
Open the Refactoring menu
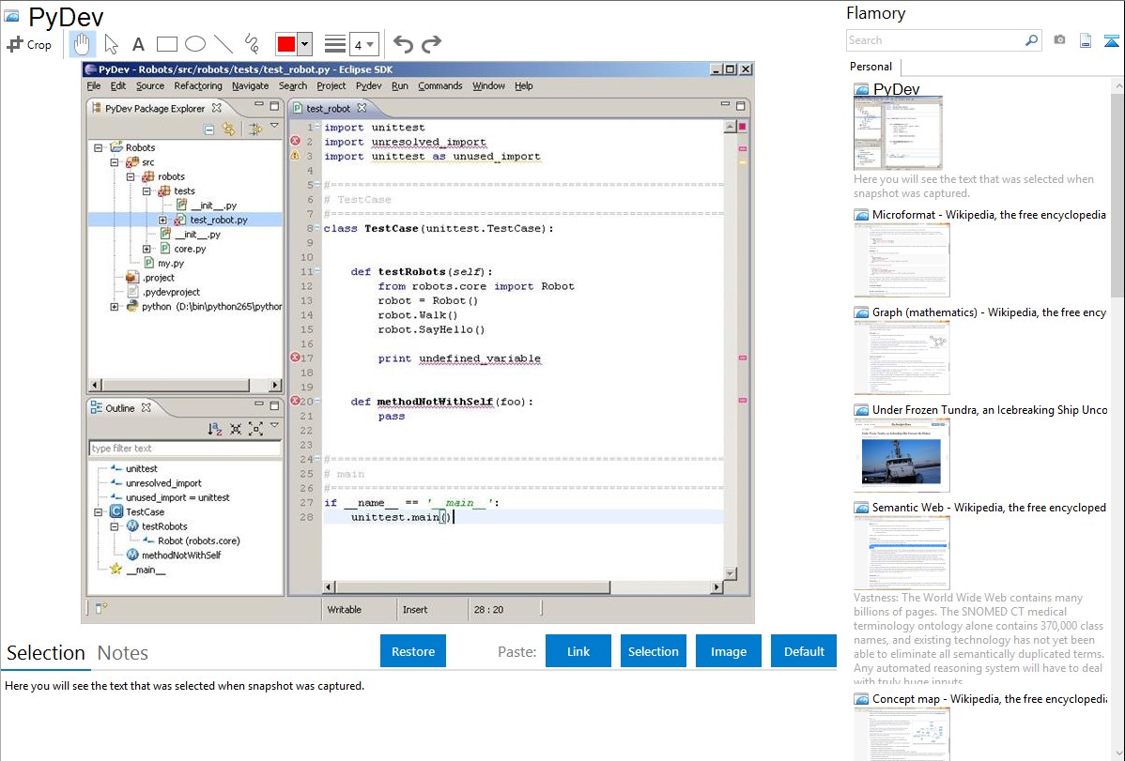(x=198, y=85)
